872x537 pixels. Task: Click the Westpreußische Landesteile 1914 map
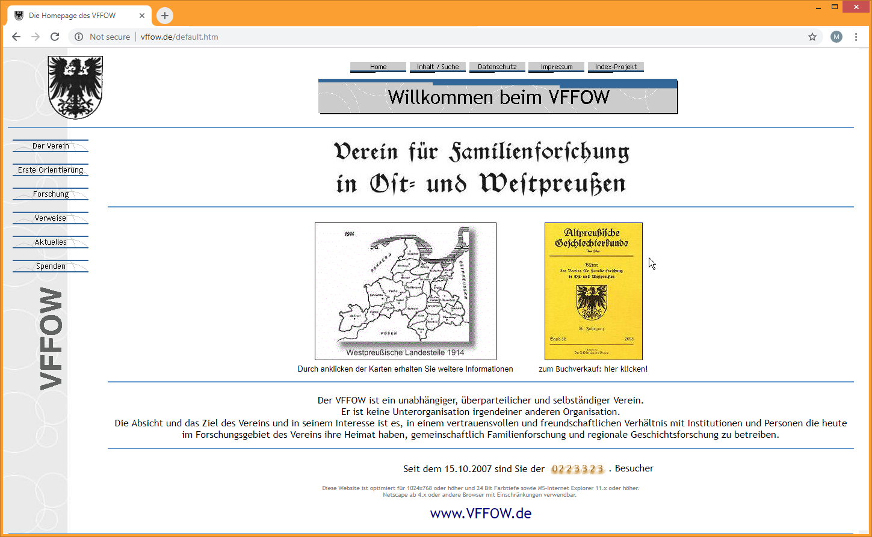click(x=405, y=291)
